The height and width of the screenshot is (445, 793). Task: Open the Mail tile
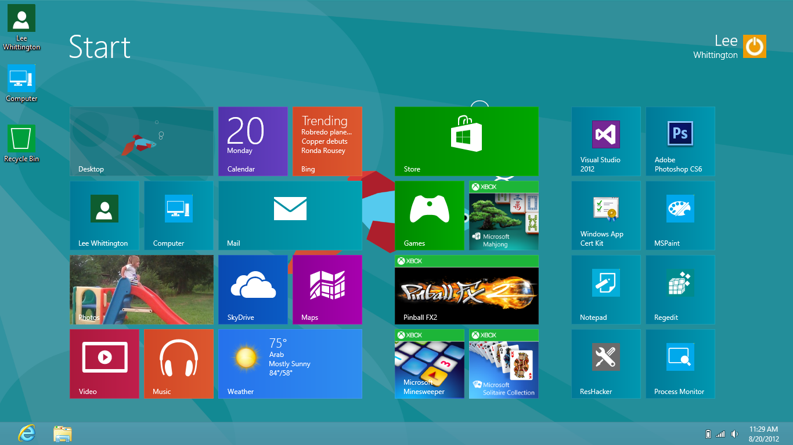click(x=290, y=215)
